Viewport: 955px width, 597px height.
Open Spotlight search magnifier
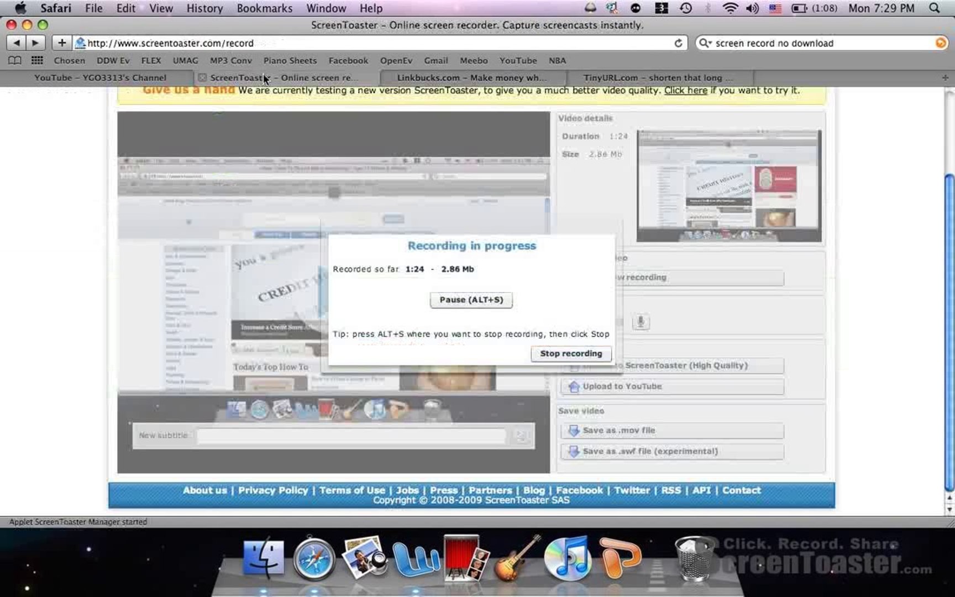coord(935,8)
